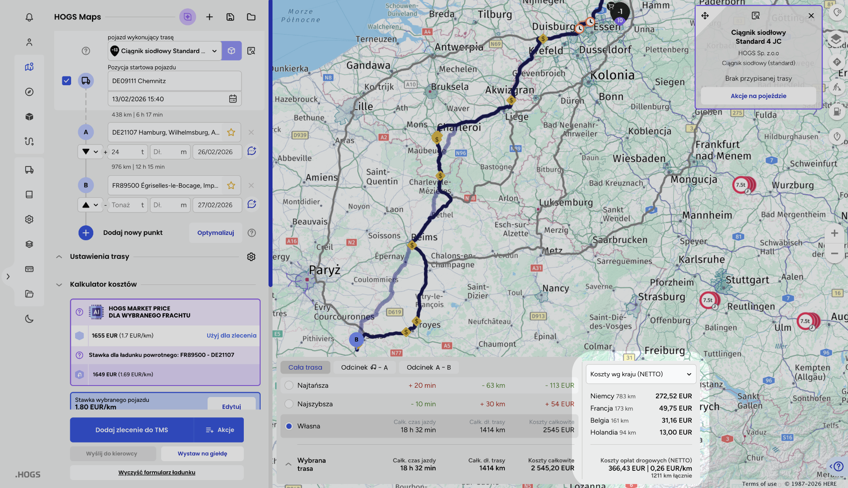Viewport: 848px width, 488px height.
Task: Click Dodaj zlecenie do TMS button
Action: pos(132,430)
